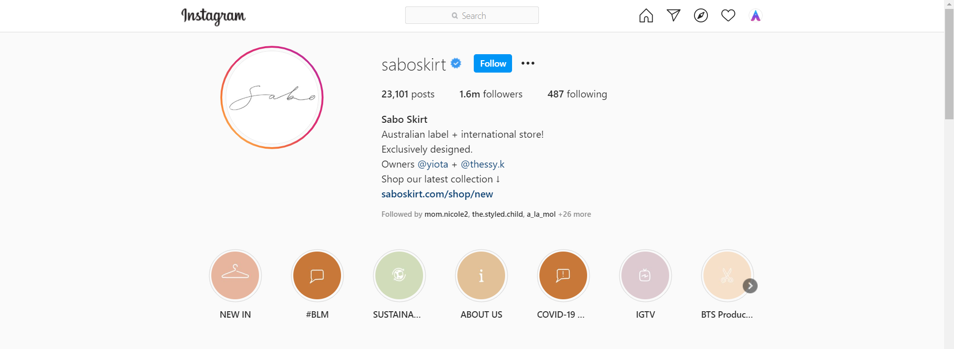Open direct messages paper plane icon
The height and width of the screenshot is (349, 954).
tap(673, 15)
